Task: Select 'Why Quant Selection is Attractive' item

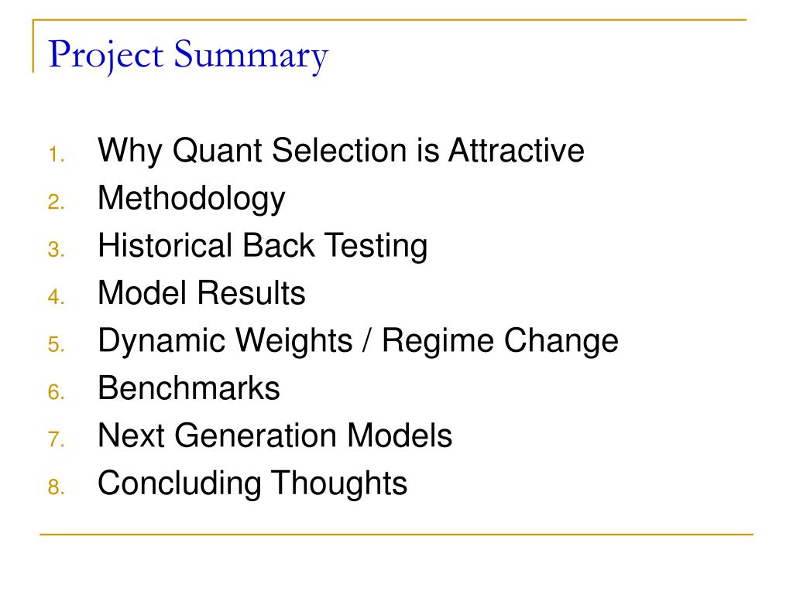Action: [341, 151]
